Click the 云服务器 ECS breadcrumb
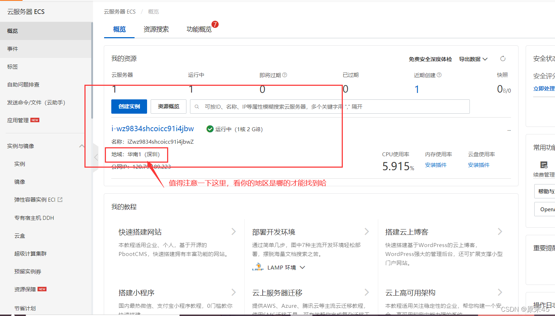This screenshot has width=555, height=316. (120, 12)
